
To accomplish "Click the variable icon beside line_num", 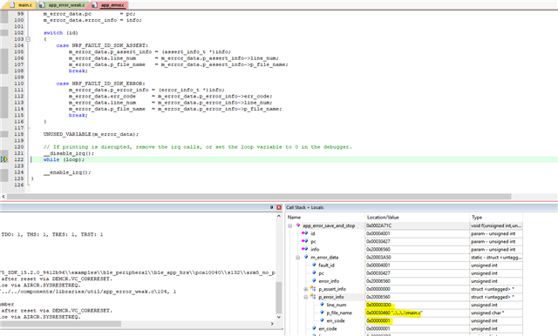I will tap(322, 305).
